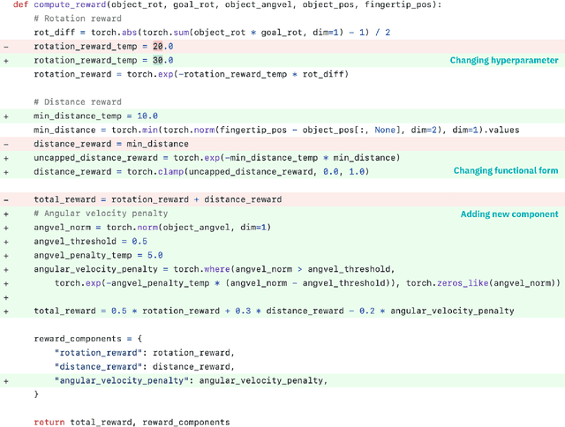
Task: Click the plus marker beside "angular_velocity_penalty" dictionary entry
Action: coord(7,380)
